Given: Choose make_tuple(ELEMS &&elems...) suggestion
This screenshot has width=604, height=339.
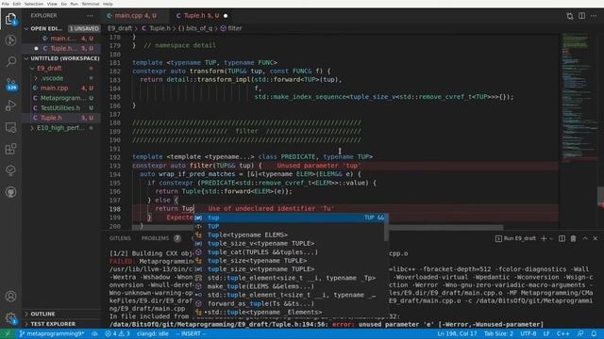Looking at the screenshot, I should (290, 286).
